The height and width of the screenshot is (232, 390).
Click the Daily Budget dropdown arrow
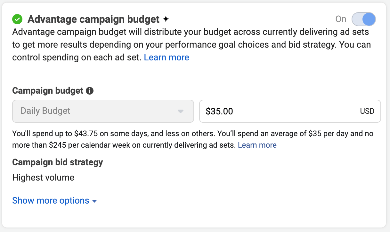pos(181,112)
